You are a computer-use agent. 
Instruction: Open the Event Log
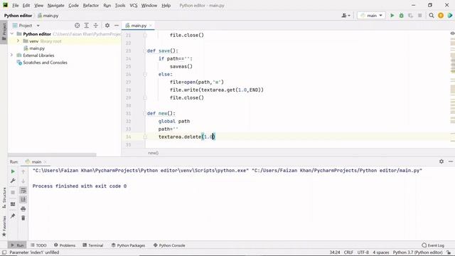pos(433,245)
